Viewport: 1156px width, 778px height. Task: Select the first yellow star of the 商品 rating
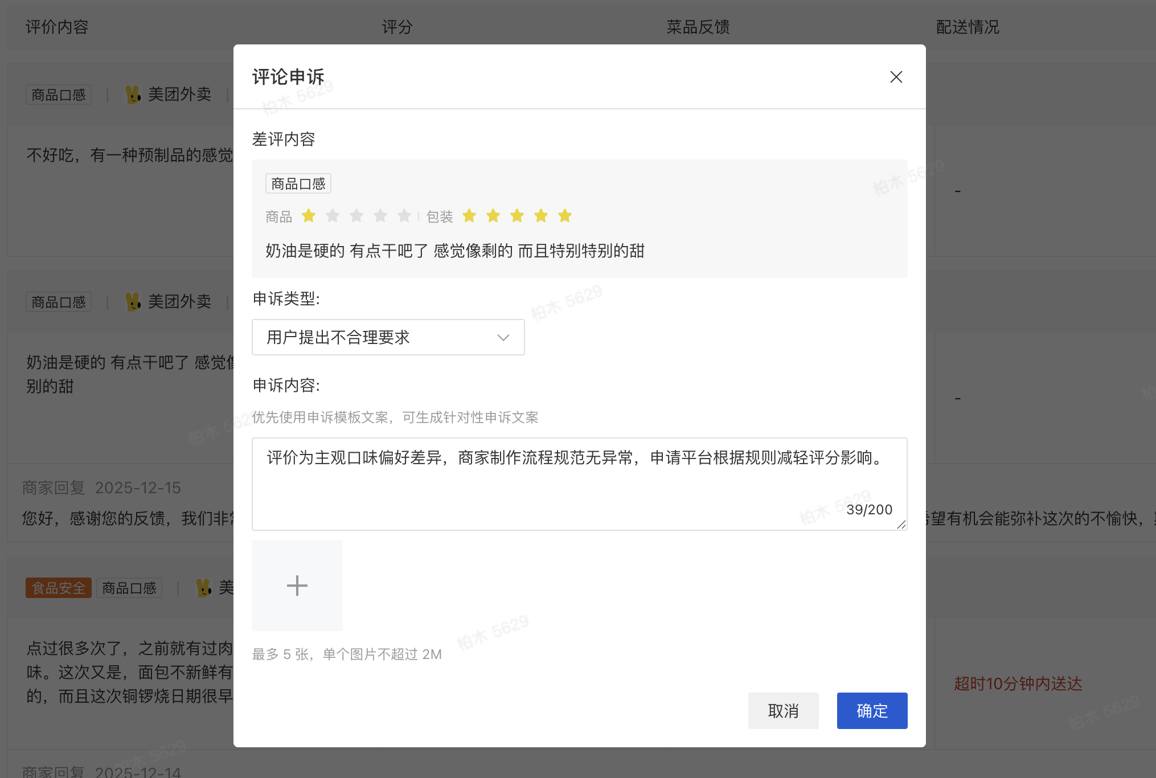(308, 215)
